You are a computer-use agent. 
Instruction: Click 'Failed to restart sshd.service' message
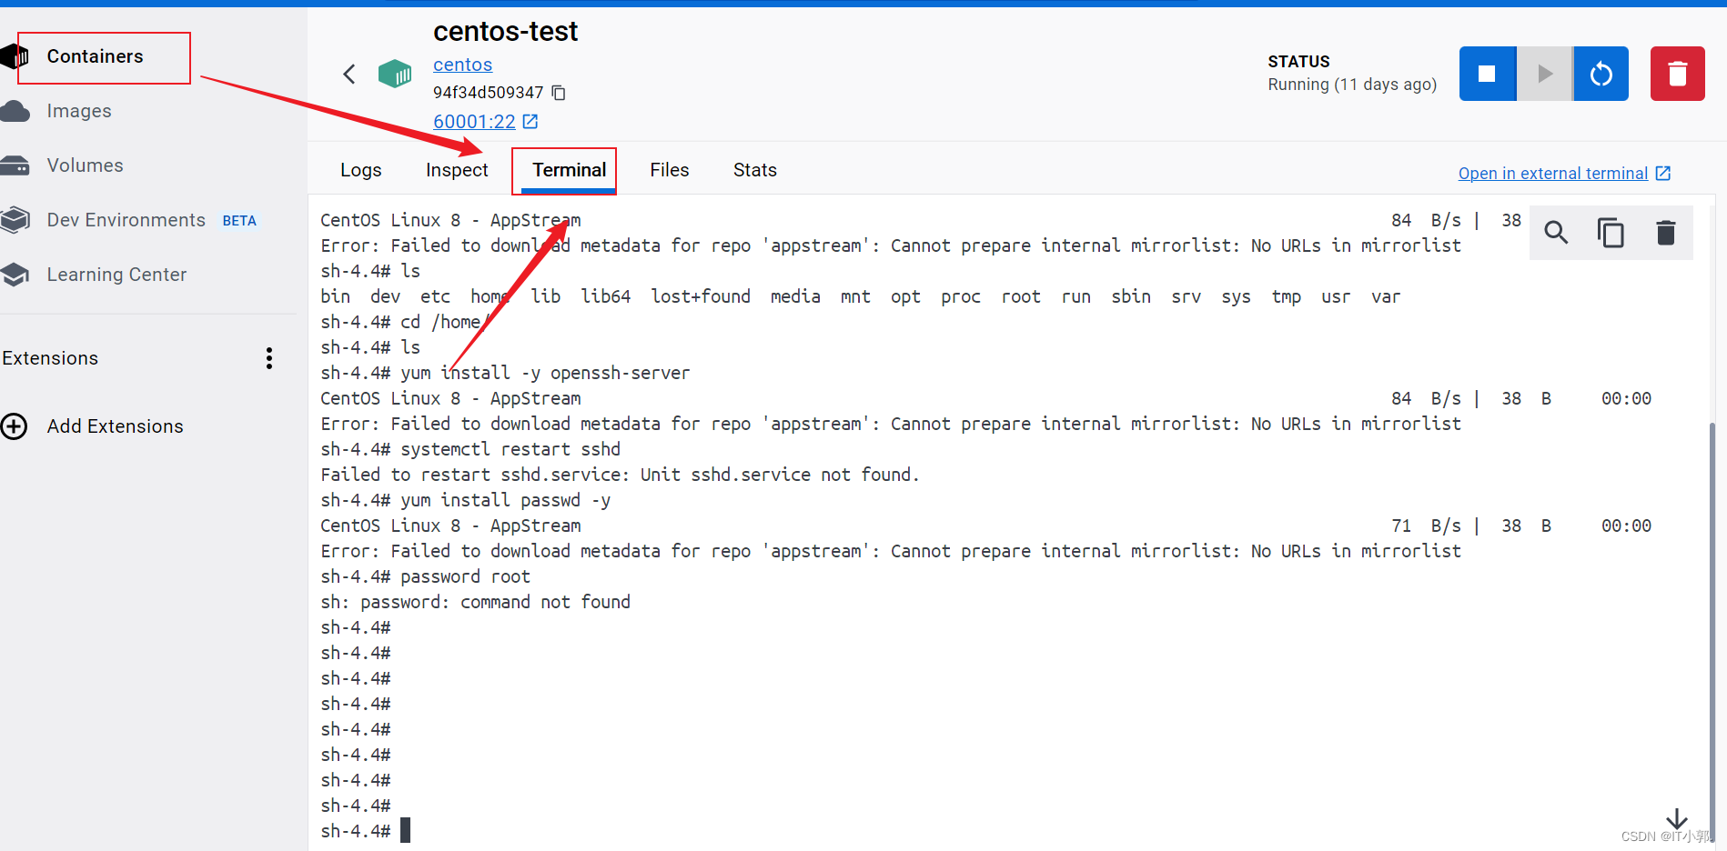[x=620, y=475]
